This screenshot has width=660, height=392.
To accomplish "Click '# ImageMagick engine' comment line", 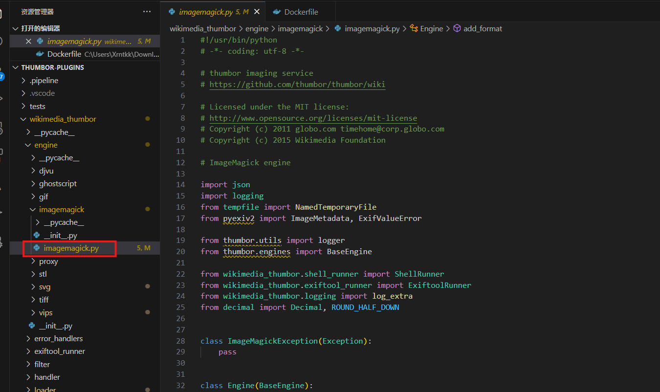I will click(245, 162).
